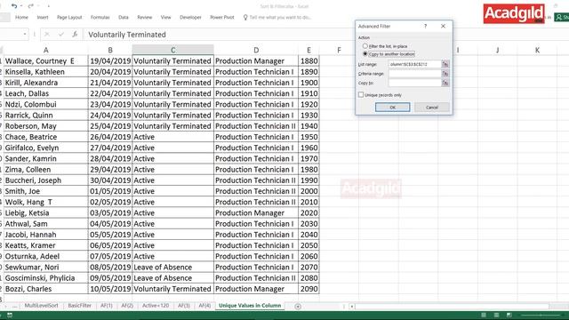Click cell 'Leave of Absence' in Sewkumar row
The height and width of the screenshot is (320, 569).
[x=173, y=268]
